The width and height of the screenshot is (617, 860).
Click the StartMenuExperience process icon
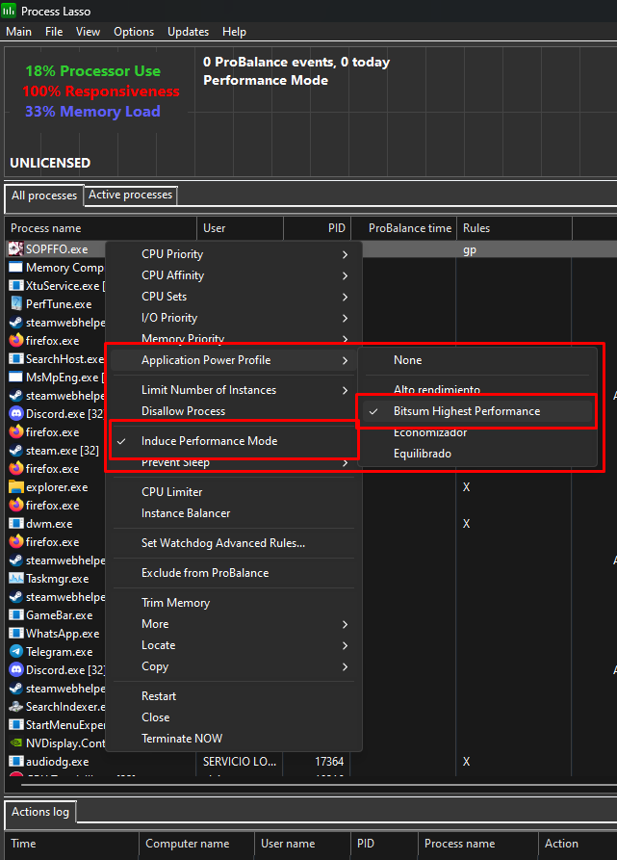pos(16,724)
